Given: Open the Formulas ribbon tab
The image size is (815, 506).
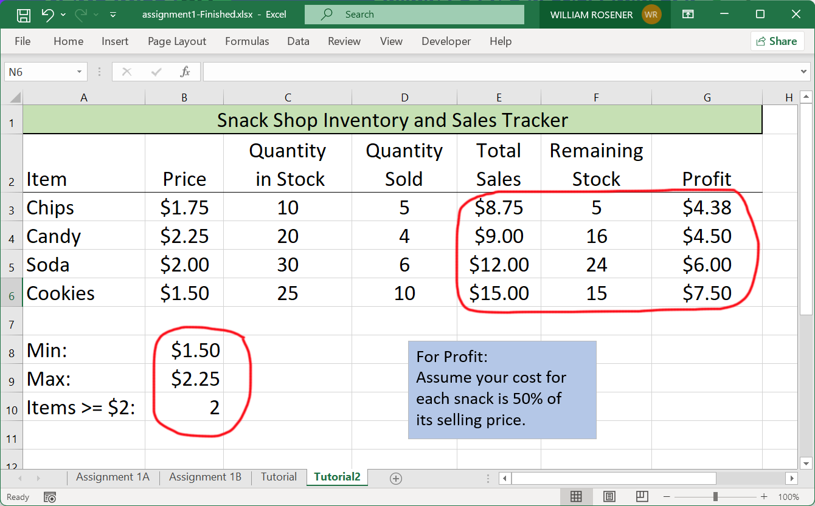Looking at the screenshot, I should 247,41.
